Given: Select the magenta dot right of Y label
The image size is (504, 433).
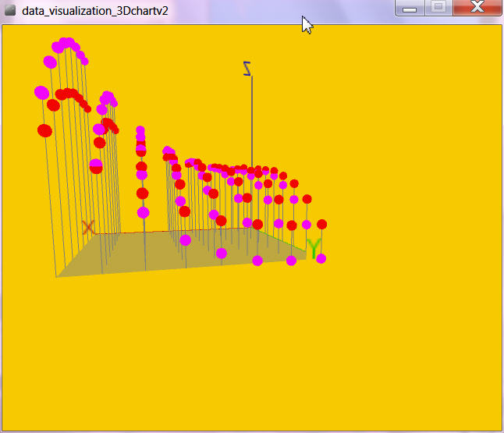Looking at the screenshot, I should point(321,258).
